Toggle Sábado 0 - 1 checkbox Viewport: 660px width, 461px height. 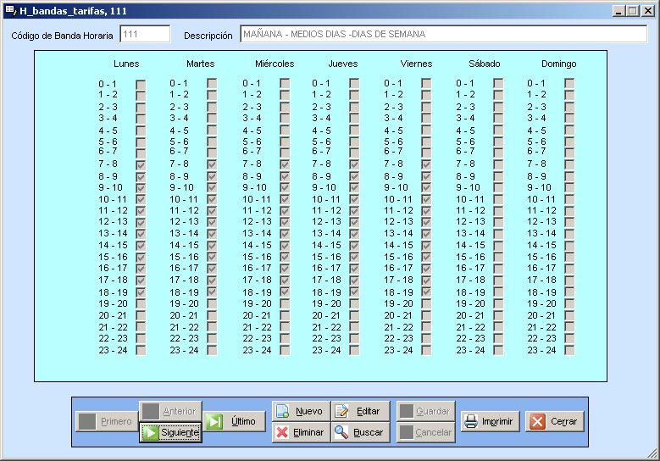coord(498,83)
